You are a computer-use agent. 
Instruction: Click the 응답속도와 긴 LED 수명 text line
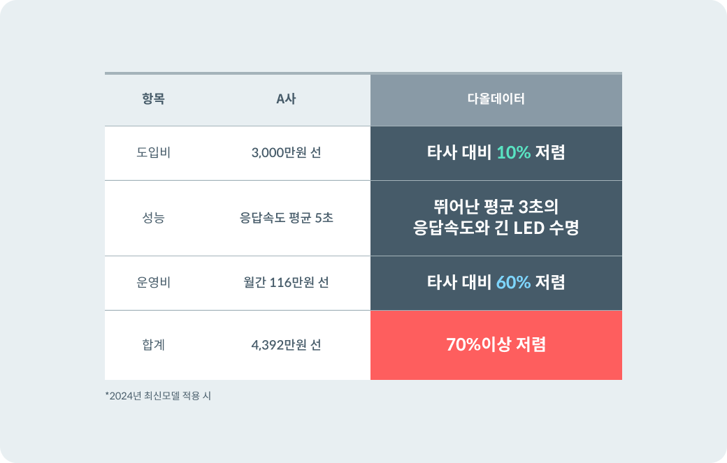(496, 228)
